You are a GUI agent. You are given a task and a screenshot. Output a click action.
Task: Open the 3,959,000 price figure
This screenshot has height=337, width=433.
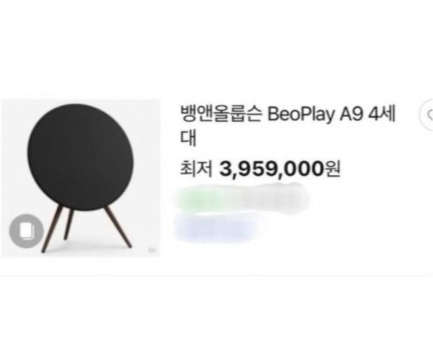(269, 166)
